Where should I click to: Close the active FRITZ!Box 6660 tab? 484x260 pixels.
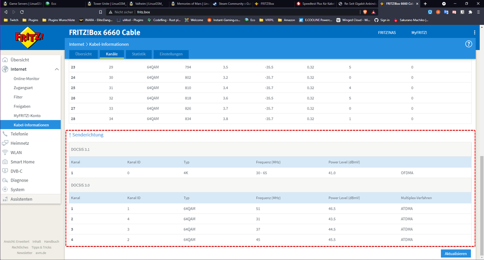coord(417,4)
